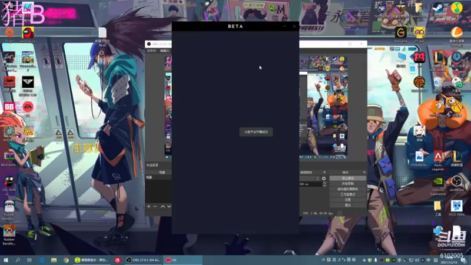The image size is (471, 265).
Task: Click the Exit button in OBS controls
Action: 347,205
